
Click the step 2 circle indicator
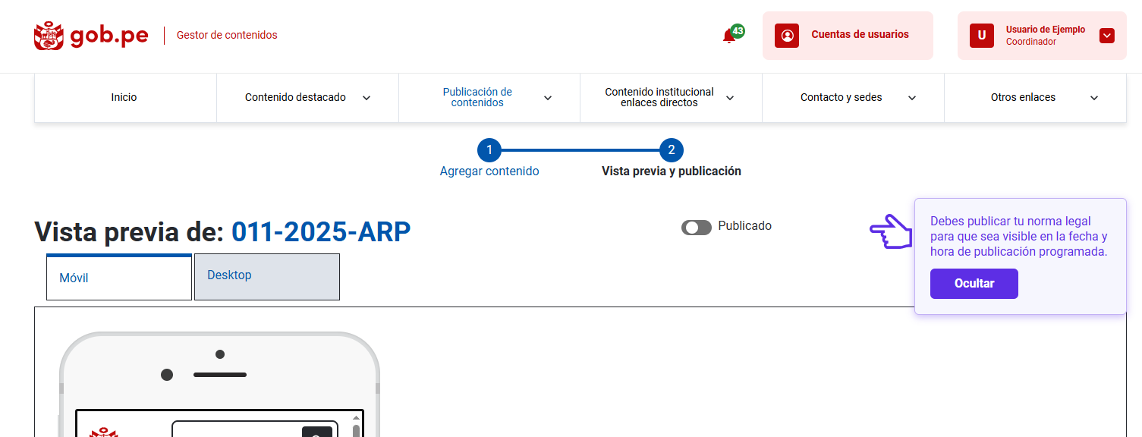[672, 150]
